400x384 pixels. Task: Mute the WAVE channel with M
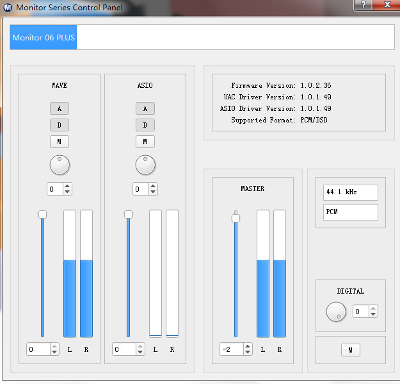[x=60, y=142]
